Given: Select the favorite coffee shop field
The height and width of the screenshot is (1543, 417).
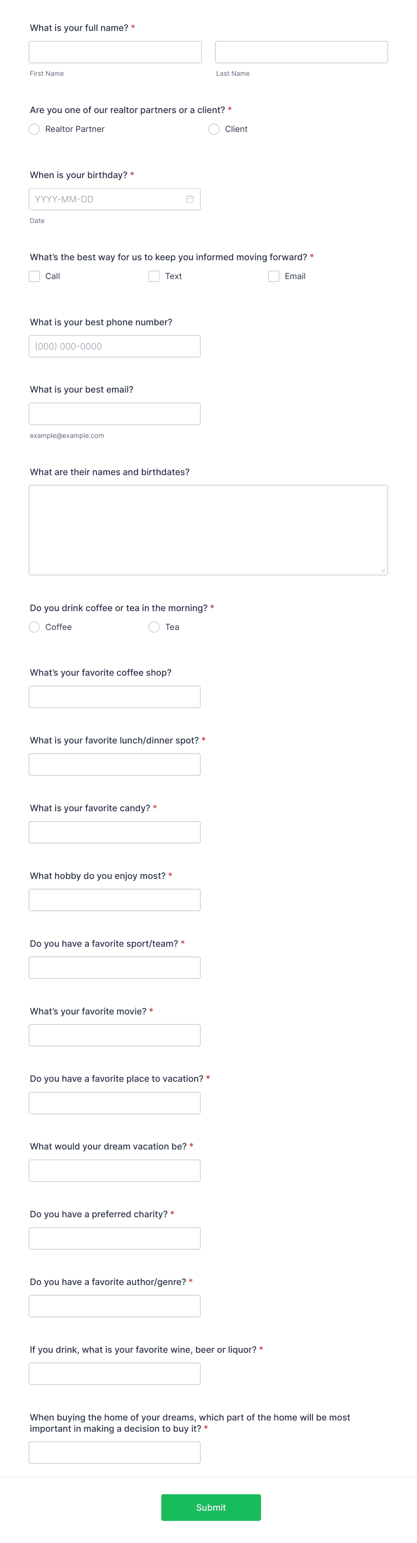Looking at the screenshot, I should (x=114, y=696).
